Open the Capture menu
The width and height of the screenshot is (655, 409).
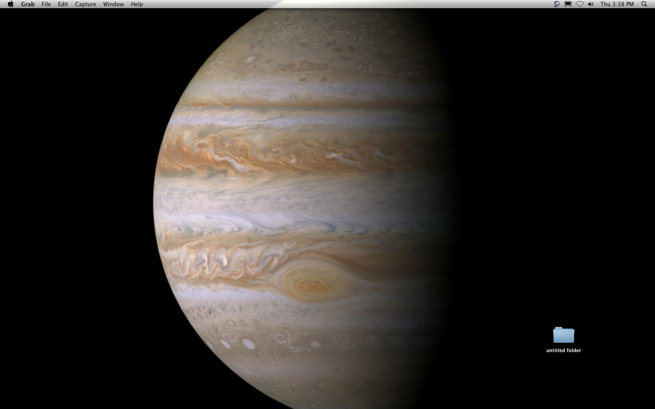pos(85,4)
